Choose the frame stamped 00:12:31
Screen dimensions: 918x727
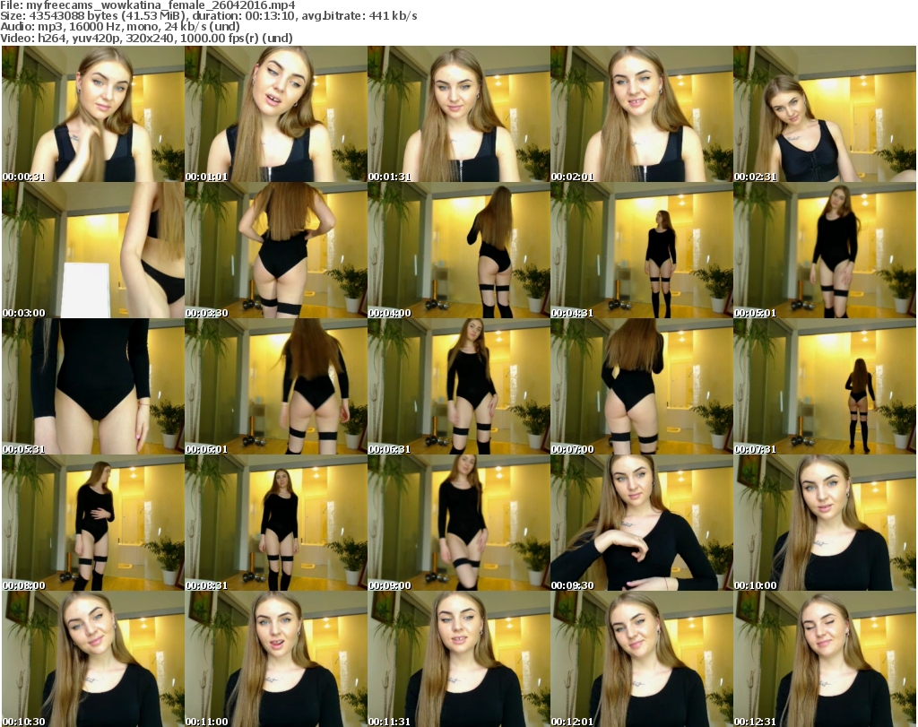click(825, 659)
